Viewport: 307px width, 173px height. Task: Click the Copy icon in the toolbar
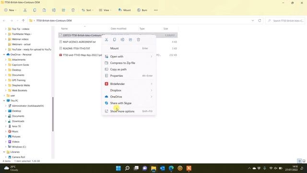pyautogui.click(x=35, y=10)
